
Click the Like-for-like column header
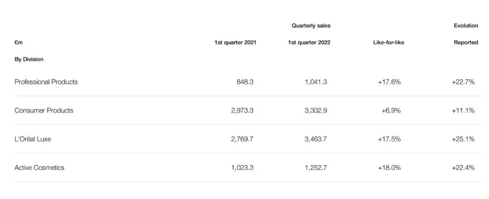386,43
